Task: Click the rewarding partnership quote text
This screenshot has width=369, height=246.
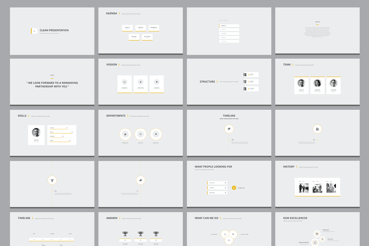Action: (52, 85)
